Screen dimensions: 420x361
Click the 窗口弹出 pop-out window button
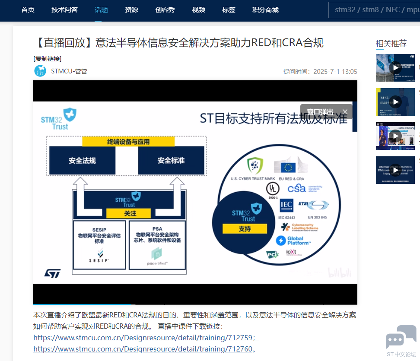click(320, 111)
